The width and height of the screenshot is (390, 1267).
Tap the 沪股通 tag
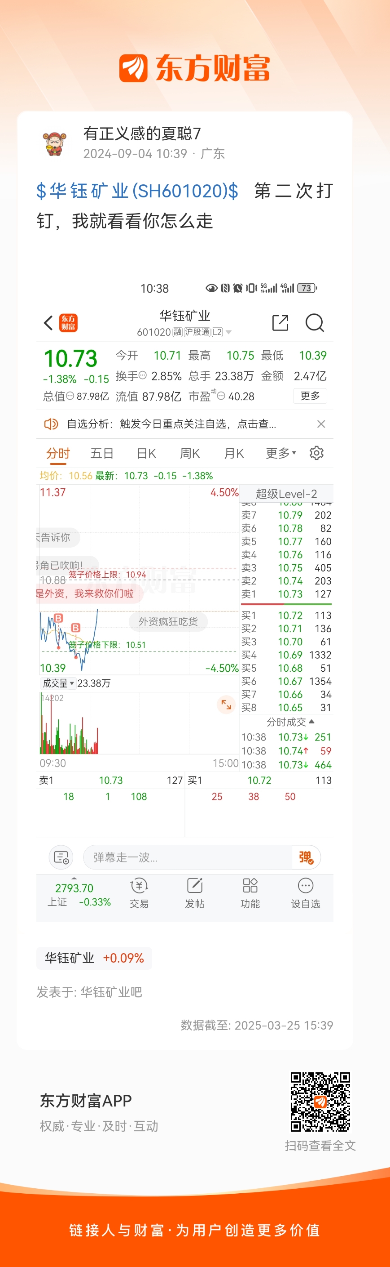pos(197,333)
